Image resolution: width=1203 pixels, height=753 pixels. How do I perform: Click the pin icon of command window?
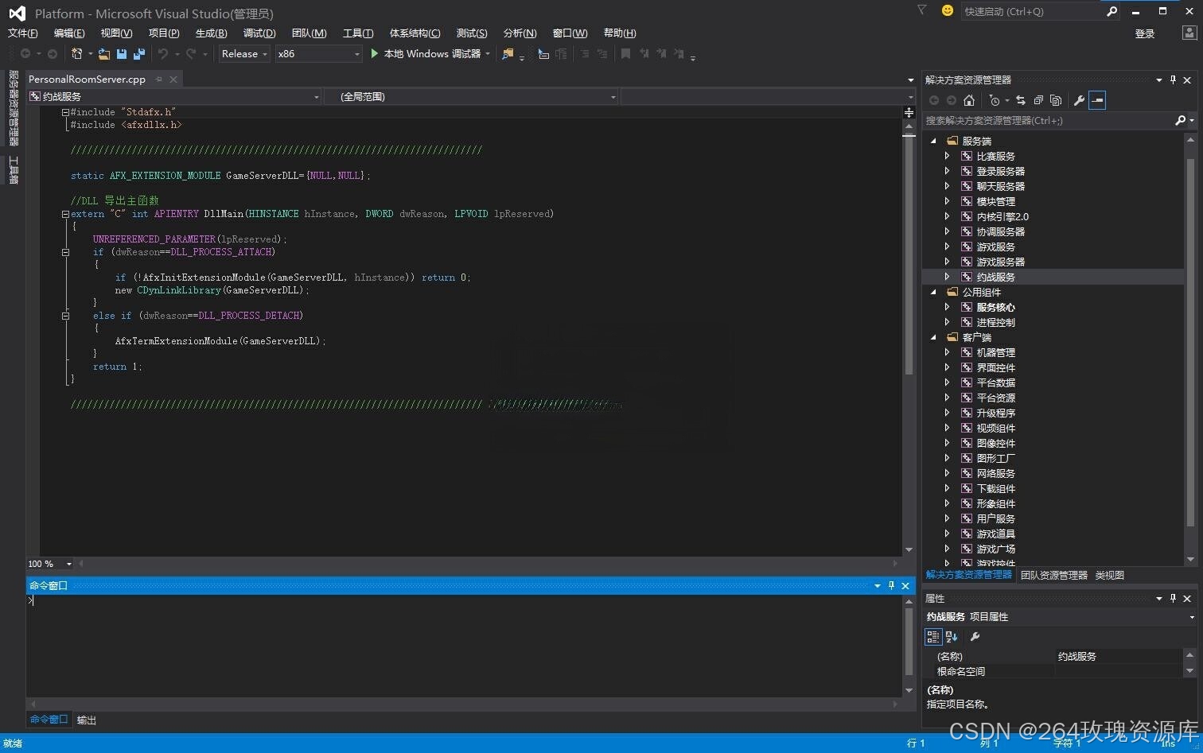tap(891, 585)
